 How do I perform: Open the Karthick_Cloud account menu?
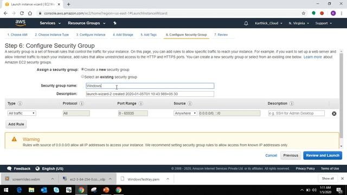(268, 23)
